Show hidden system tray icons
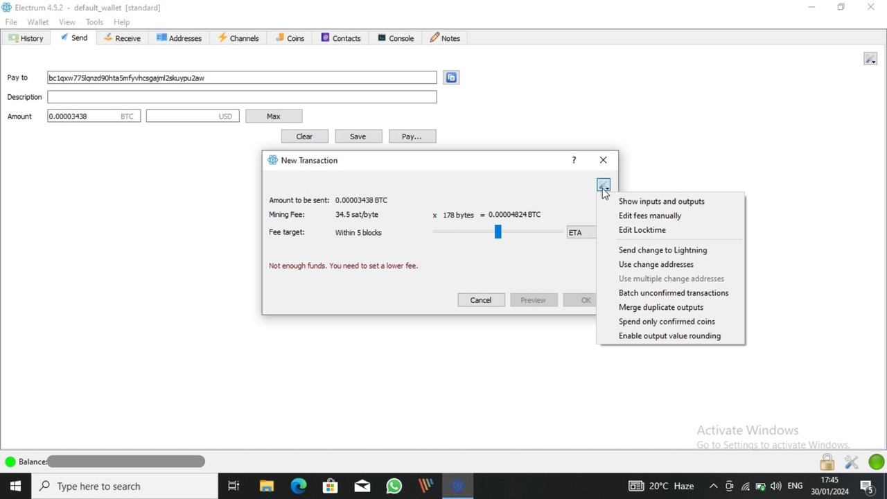 713,486
